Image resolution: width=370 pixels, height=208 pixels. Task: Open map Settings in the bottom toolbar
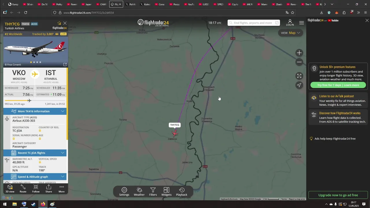(124, 192)
